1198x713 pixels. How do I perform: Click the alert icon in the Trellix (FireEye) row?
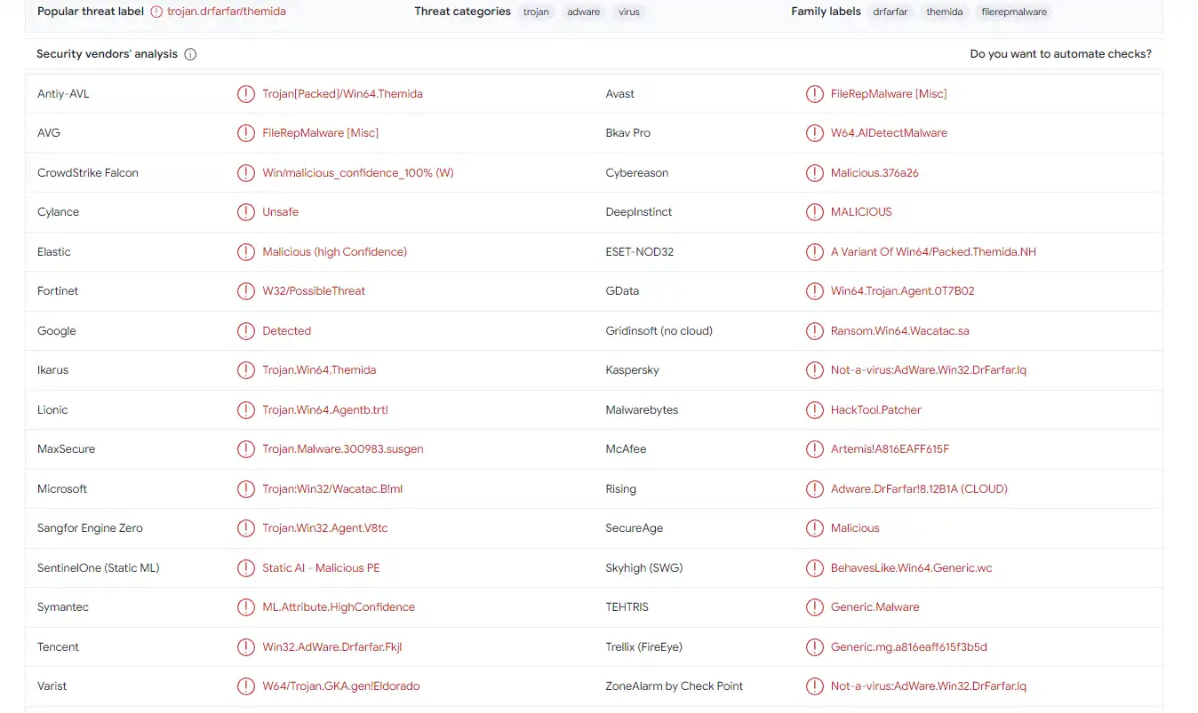(x=814, y=647)
